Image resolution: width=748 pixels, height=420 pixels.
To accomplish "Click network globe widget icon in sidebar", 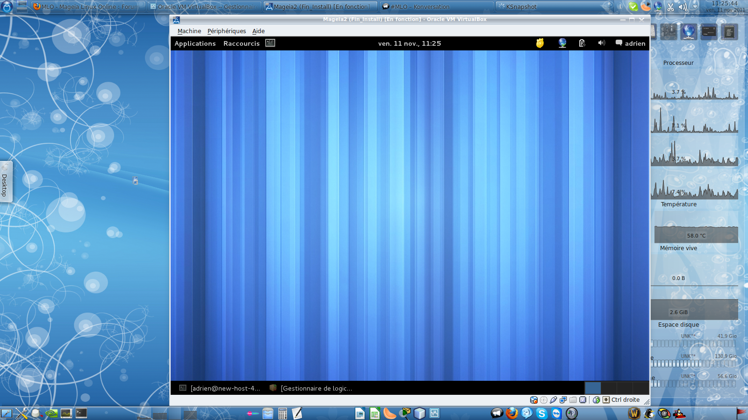I will pos(688,32).
